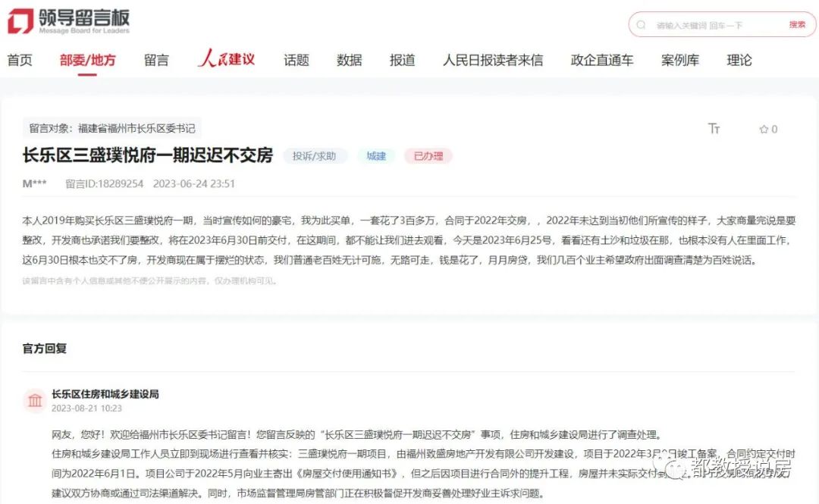Open 政企直通车 from the navigation
The height and width of the screenshot is (504, 819).
[601, 60]
